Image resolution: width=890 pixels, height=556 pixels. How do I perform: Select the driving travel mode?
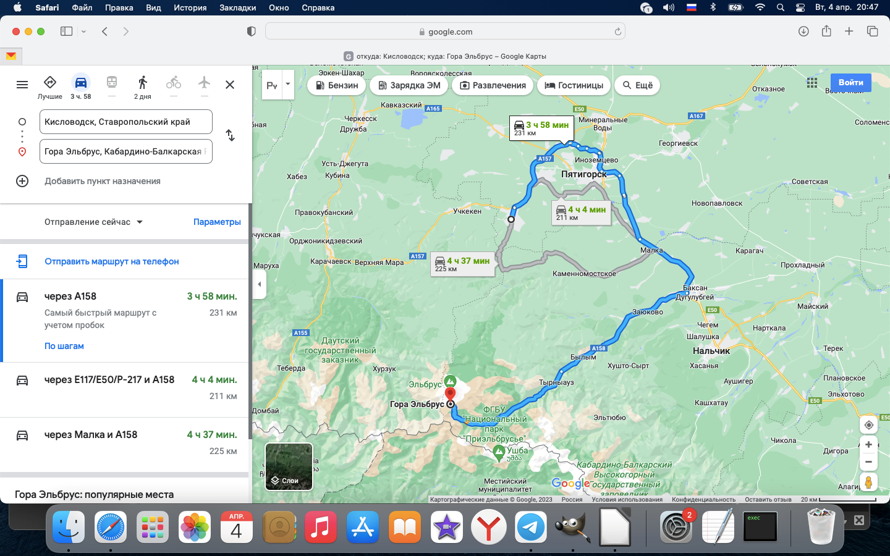80,83
